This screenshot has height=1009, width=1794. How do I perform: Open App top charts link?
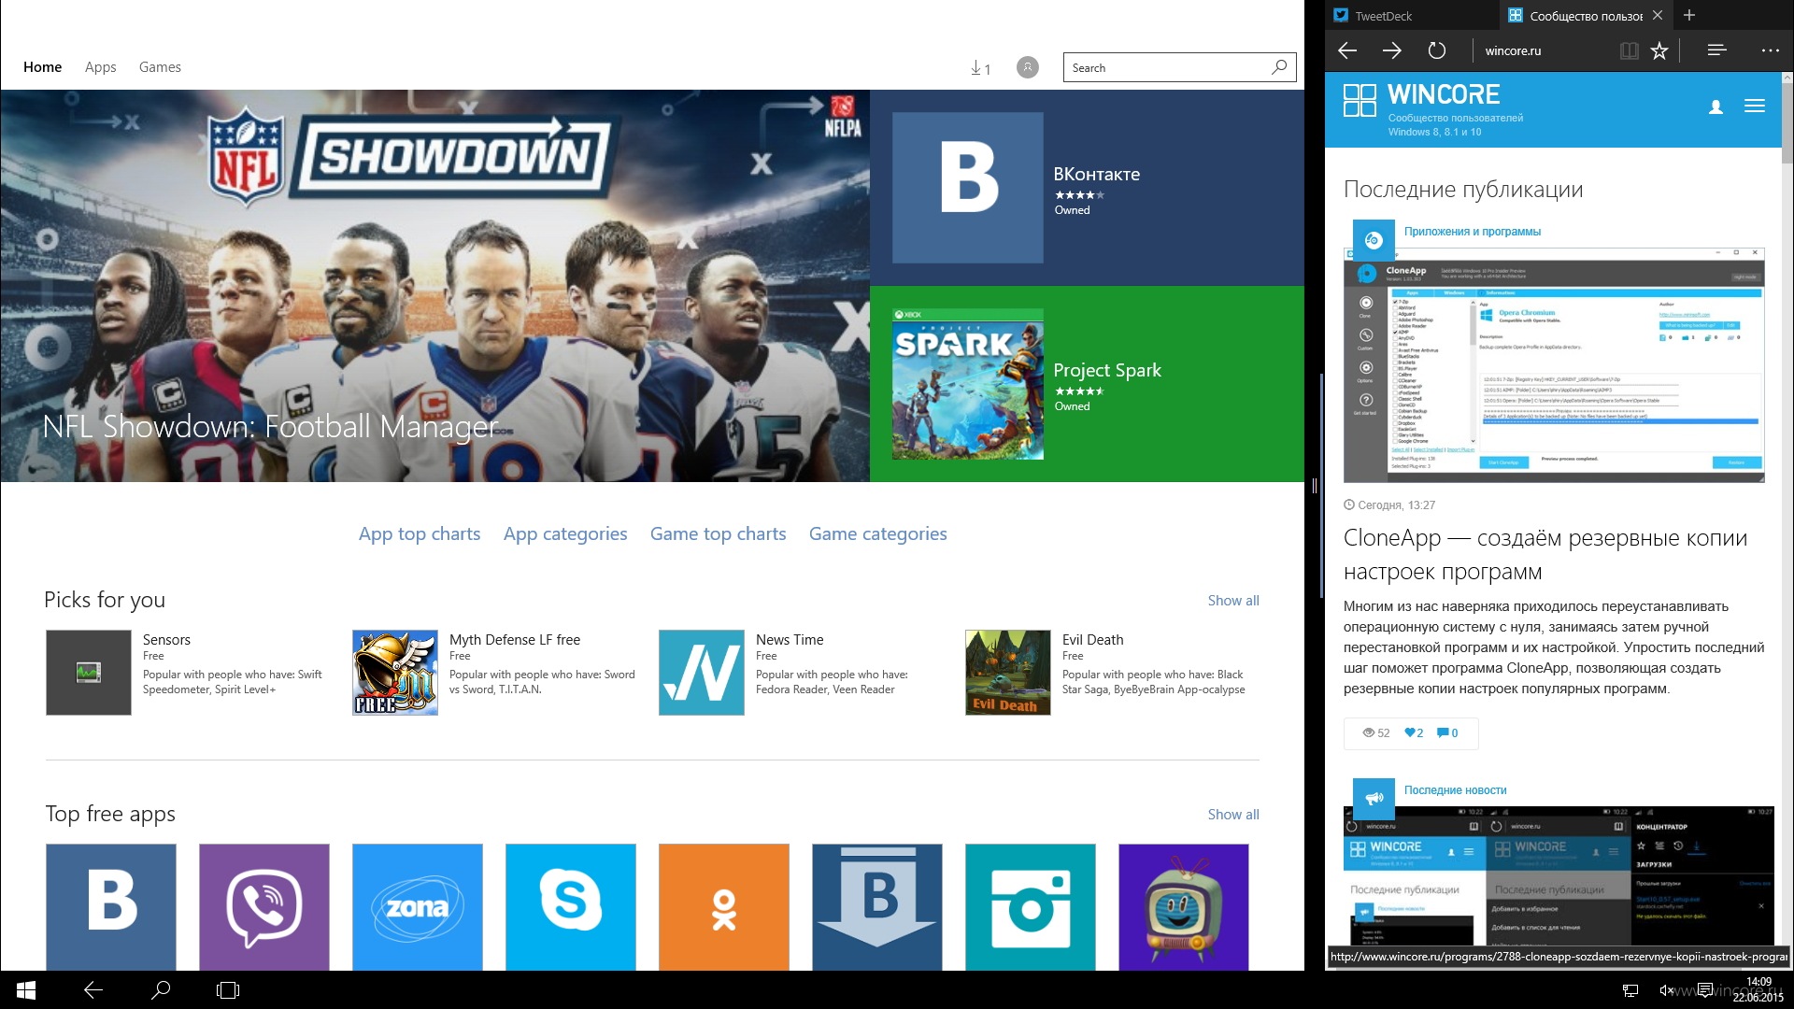tap(420, 533)
